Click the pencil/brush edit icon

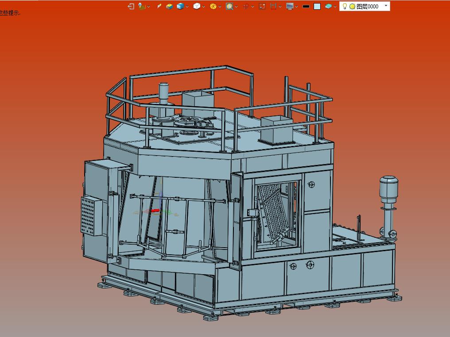click(159, 6)
